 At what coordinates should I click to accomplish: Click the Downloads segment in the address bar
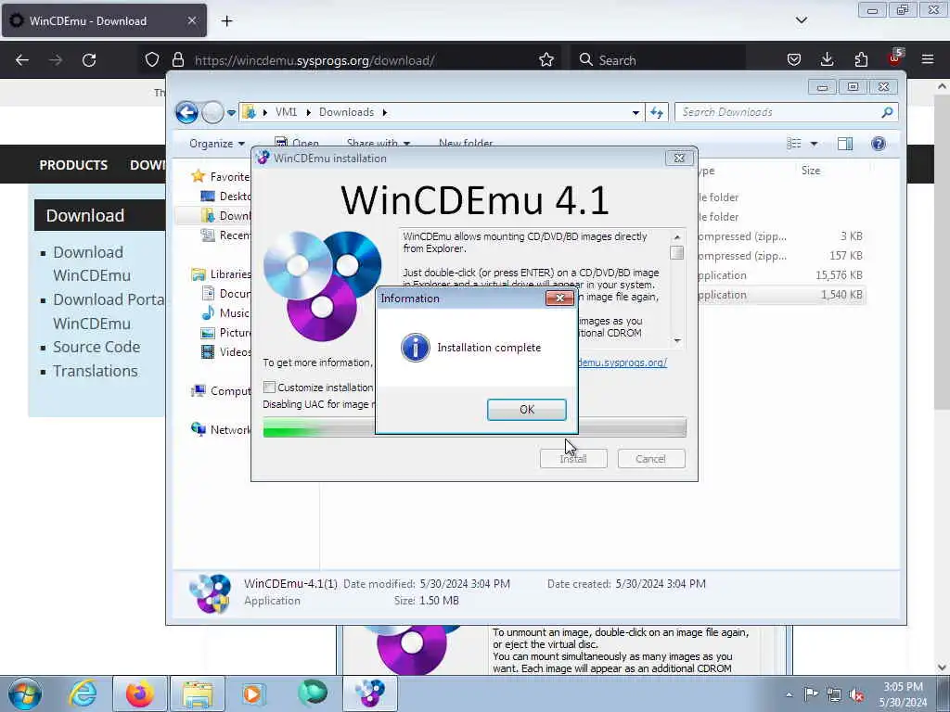[346, 112]
